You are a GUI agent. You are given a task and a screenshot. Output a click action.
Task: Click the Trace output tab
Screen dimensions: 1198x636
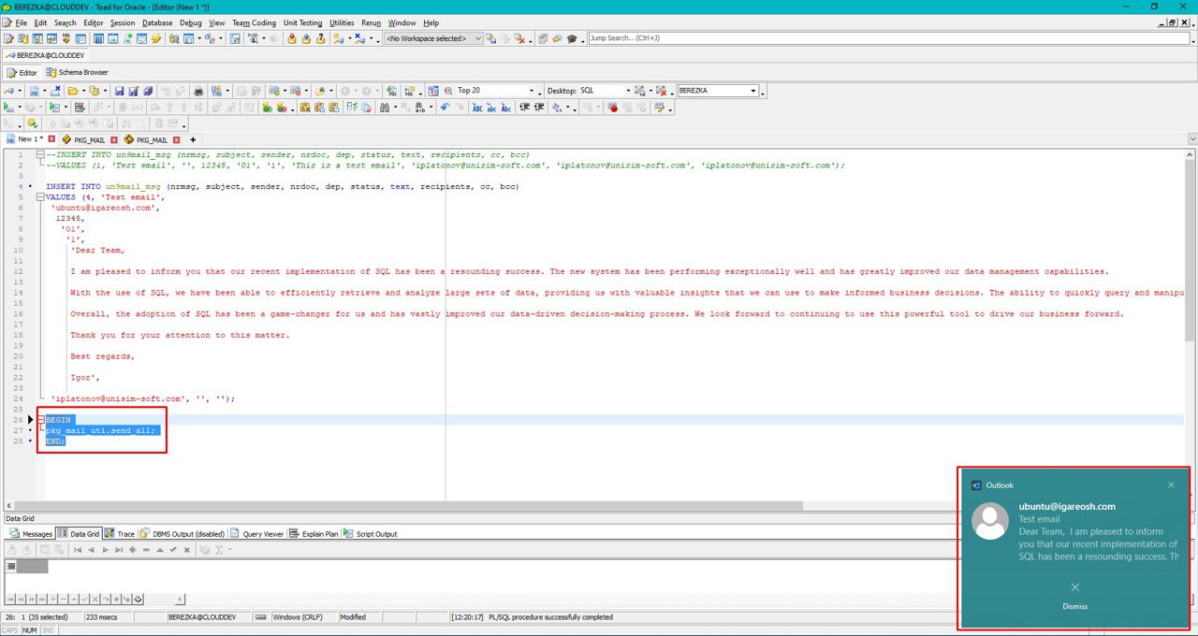(x=120, y=534)
